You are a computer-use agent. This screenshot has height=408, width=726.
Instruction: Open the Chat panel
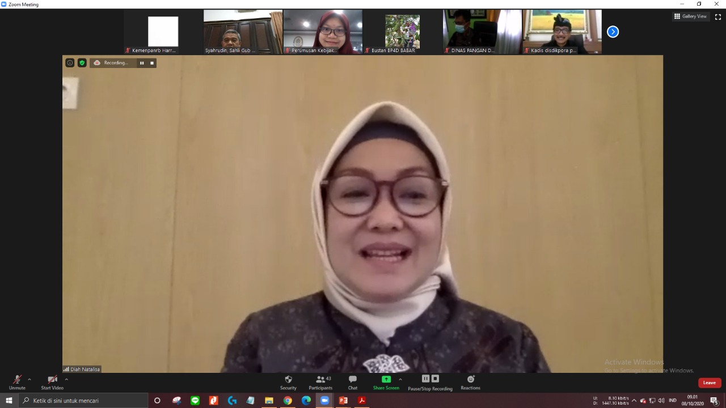coord(353,382)
